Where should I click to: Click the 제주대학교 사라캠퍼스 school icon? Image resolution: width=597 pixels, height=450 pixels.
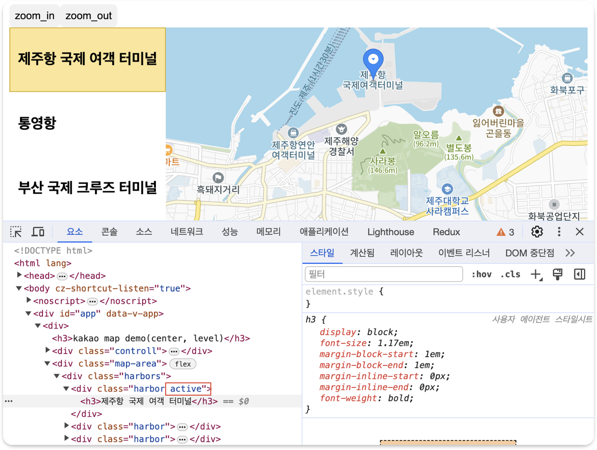(x=447, y=189)
